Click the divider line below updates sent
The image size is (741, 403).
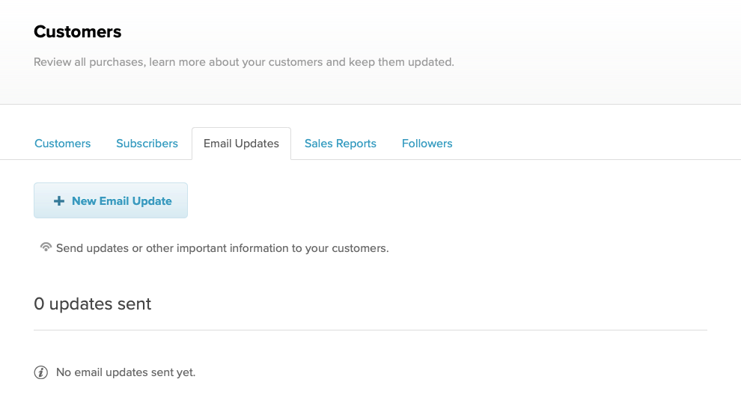[370, 330]
